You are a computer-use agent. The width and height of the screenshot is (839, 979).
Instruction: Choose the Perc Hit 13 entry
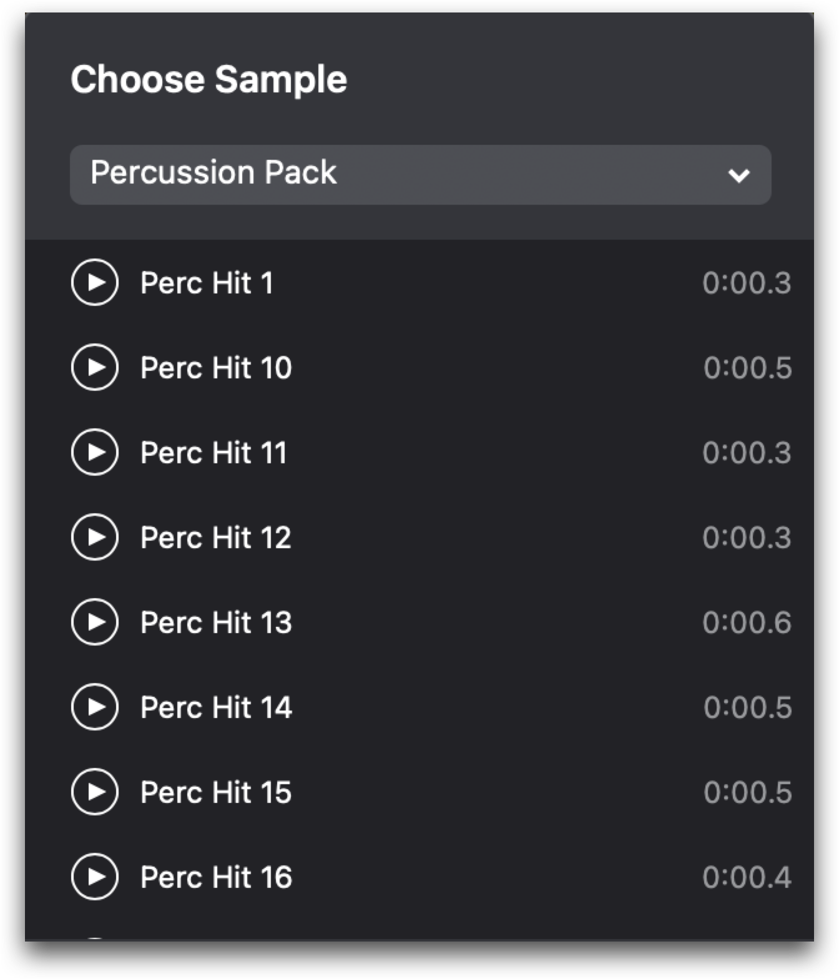419,622
